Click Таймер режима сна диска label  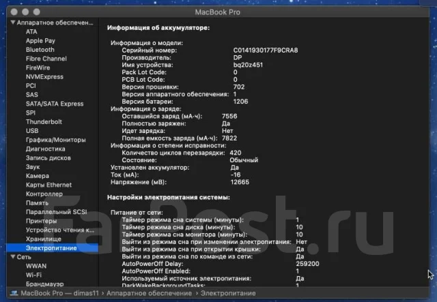pyautogui.click(x=178, y=227)
